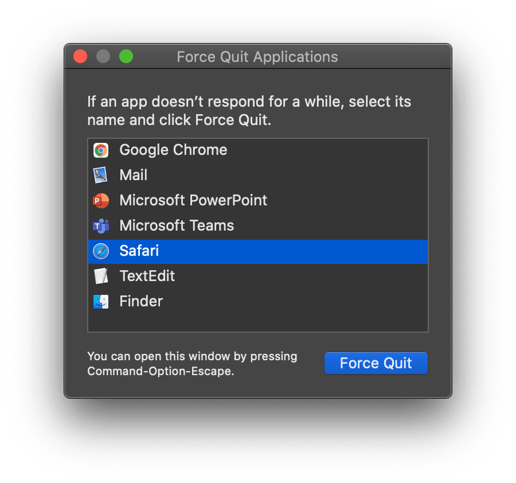Viewport: 516px width, 483px height.
Task: Click the TextEdit icon
Action: [101, 276]
